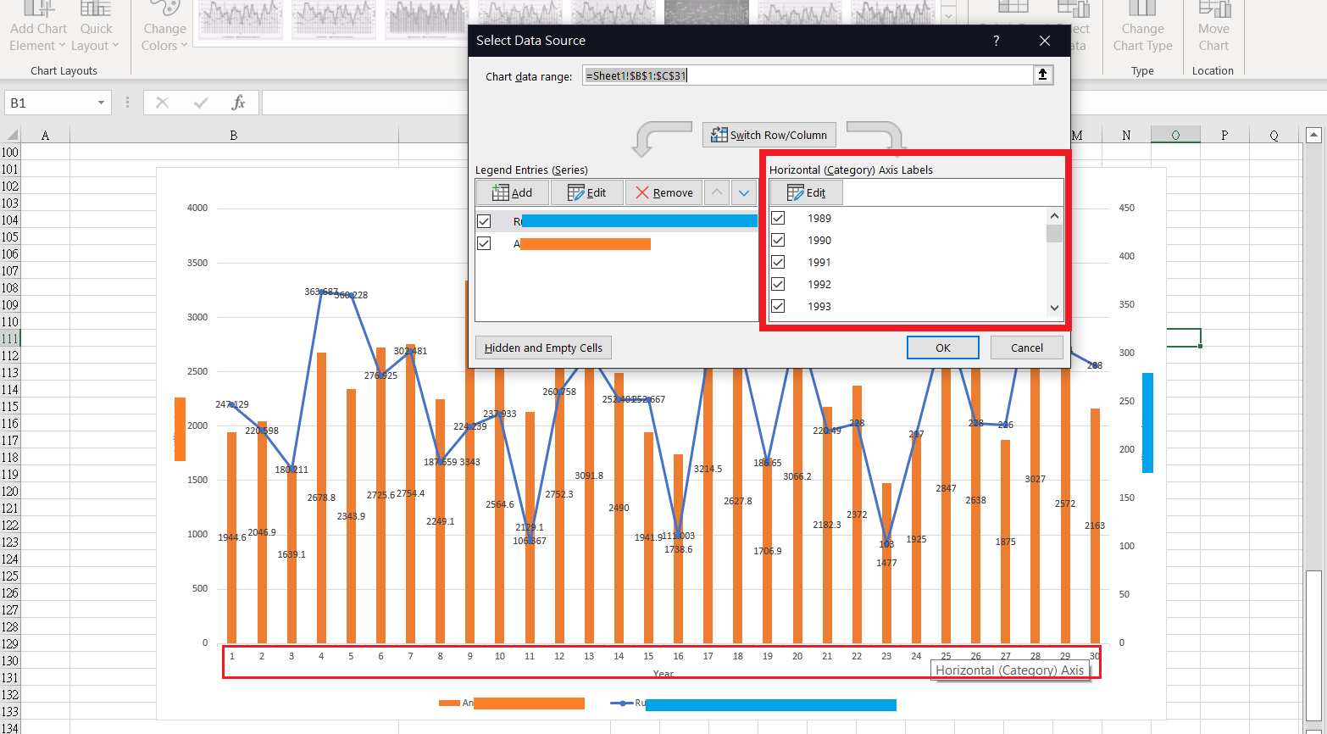The width and height of the screenshot is (1327, 734).
Task: Uncheck the 1989 axis label
Action: (x=778, y=218)
